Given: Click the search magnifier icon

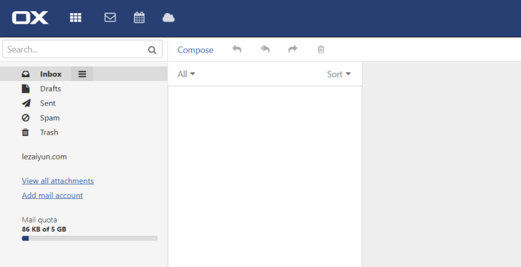Looking at the screenshot, I should 152,50.
